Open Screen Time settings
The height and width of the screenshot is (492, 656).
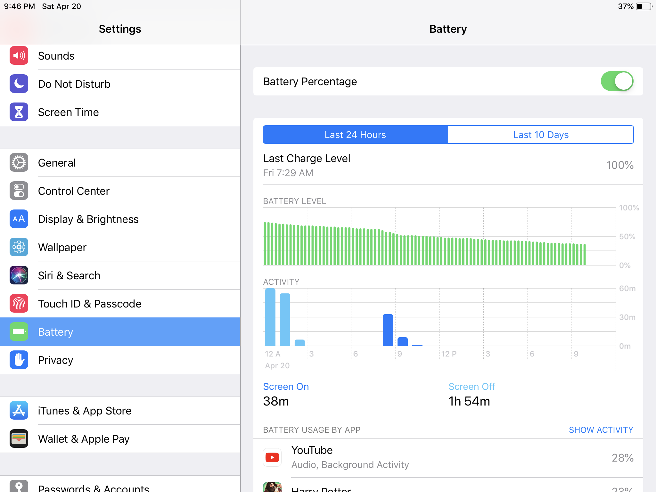[x=120, y=112]
